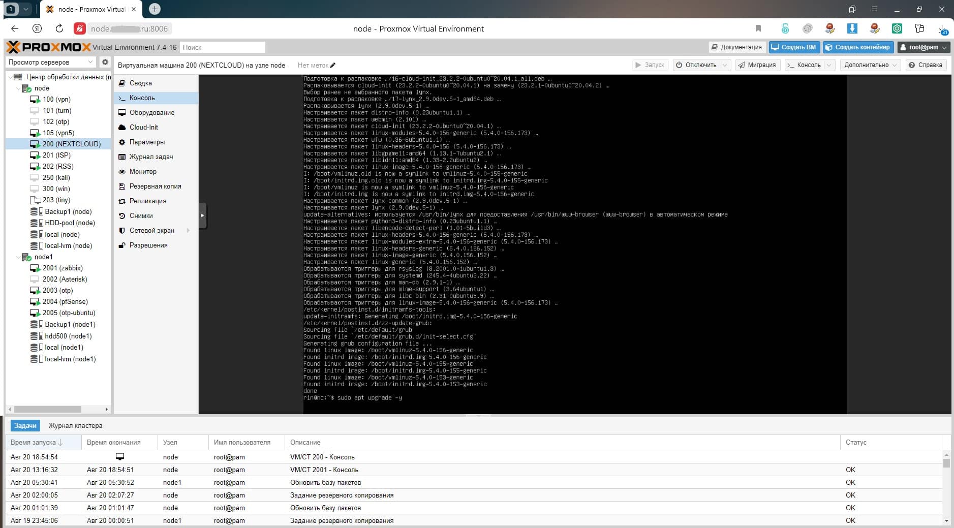Switch to the Журнал кластера tab
This screenshot has width=954, height=528.
(75, 425)
